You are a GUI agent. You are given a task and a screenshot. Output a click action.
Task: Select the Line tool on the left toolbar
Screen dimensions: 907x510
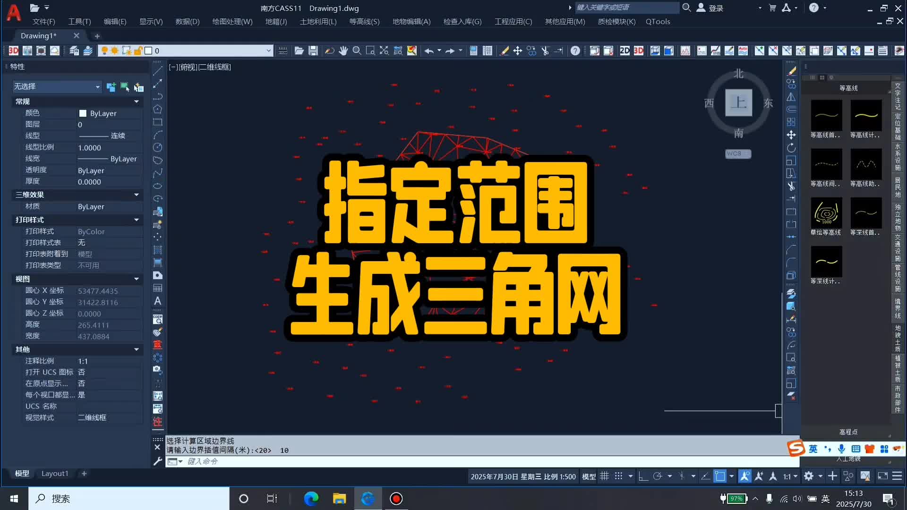click(x=158, y=71)
